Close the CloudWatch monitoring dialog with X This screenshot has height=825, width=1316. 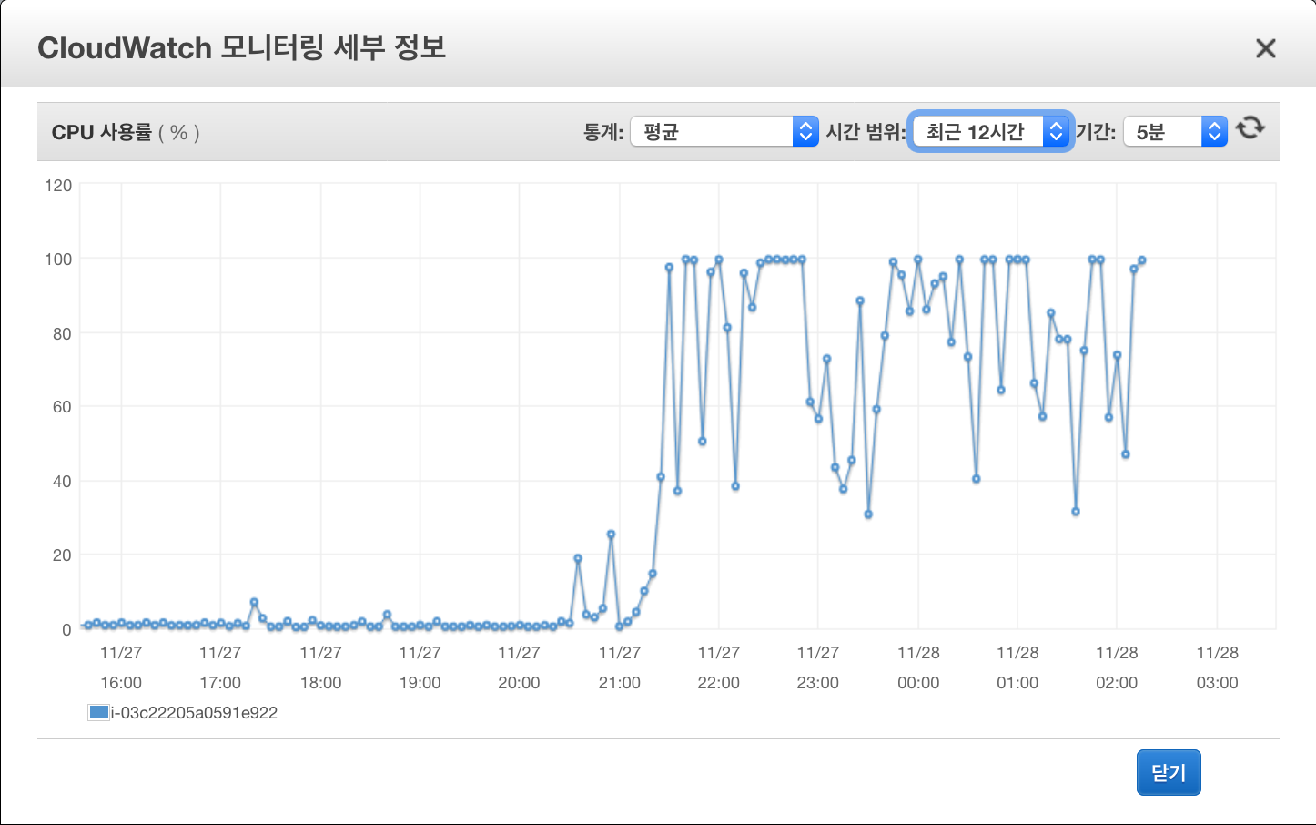1265,48
